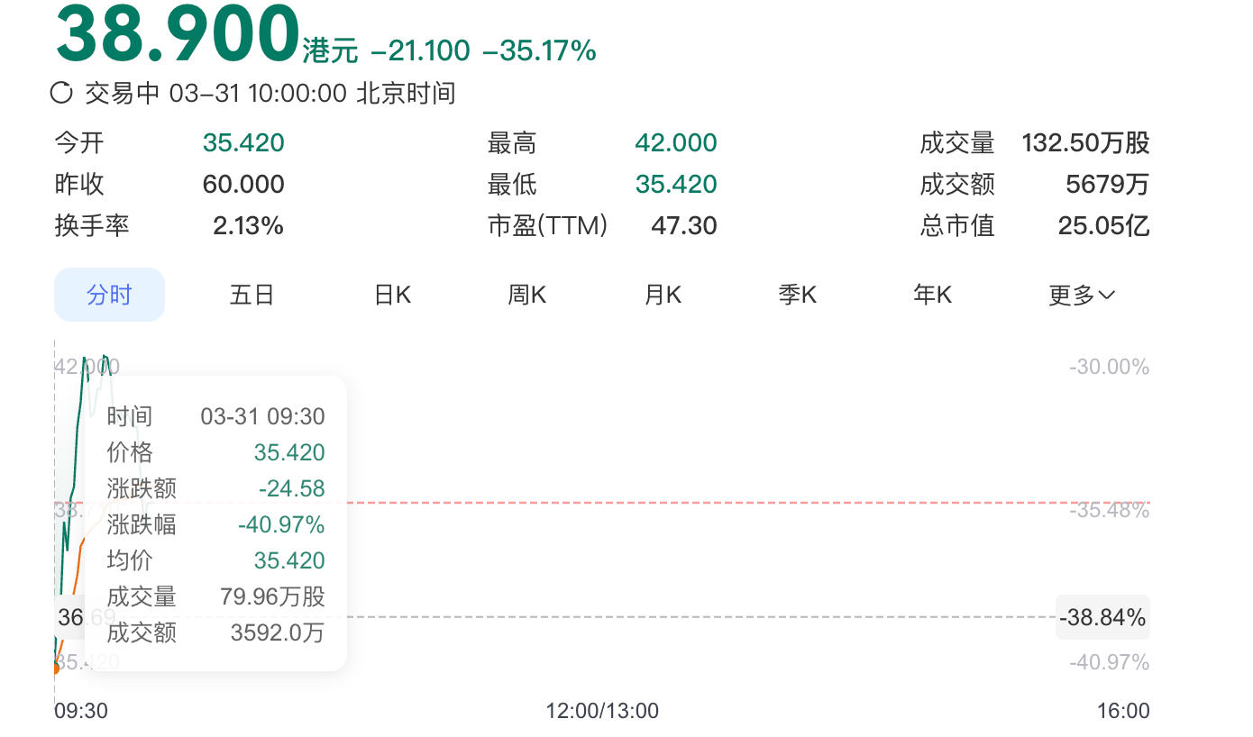Click the orange dot at chart start
The image size is (1253, 737).
[55, 669]
